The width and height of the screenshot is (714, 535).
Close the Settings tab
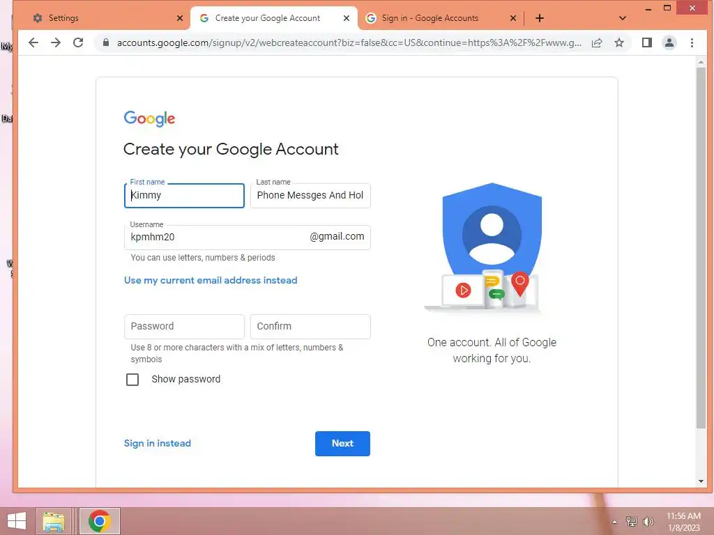pos(180,18)
